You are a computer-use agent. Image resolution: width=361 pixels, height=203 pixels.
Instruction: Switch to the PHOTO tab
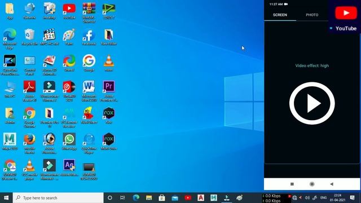click(x=312, y=15)
